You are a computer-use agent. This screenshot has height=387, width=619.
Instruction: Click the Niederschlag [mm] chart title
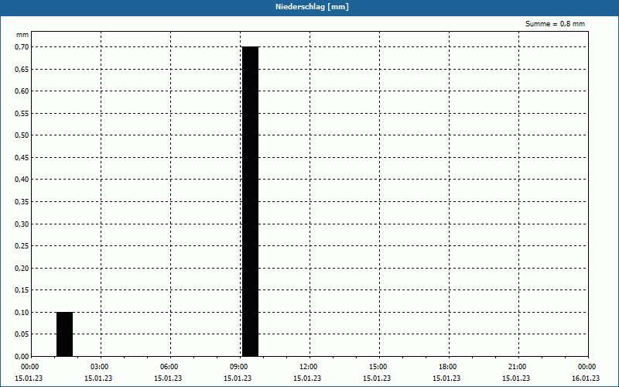[312, 7]
